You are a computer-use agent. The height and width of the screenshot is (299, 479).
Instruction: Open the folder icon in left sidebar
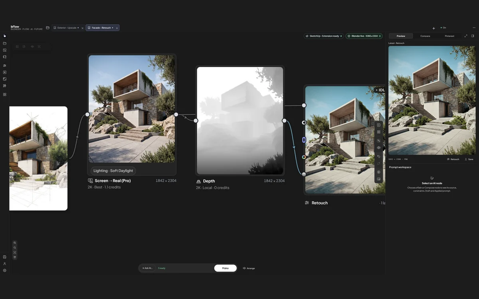click(x=5, y=43)
